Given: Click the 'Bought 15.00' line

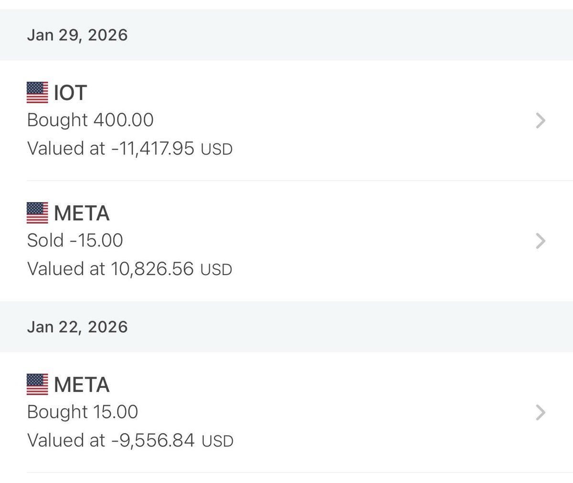Looking at the screenshot, I should (83, 412).
